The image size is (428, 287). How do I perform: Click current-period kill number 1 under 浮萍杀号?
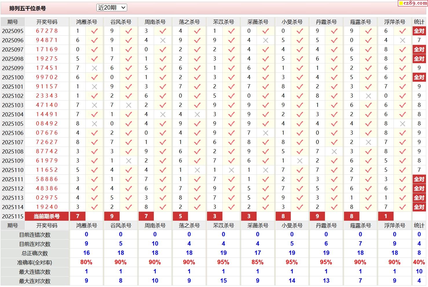(386, 216)
